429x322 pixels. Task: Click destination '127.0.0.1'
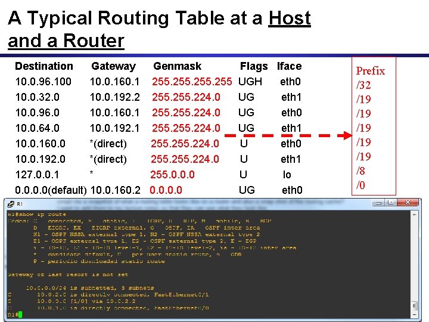point(37,175)
